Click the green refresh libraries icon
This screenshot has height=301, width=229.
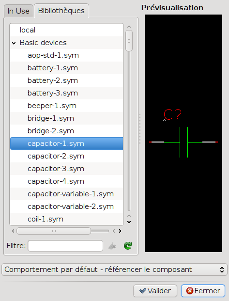pyautogui.click(x=128, y=246)
